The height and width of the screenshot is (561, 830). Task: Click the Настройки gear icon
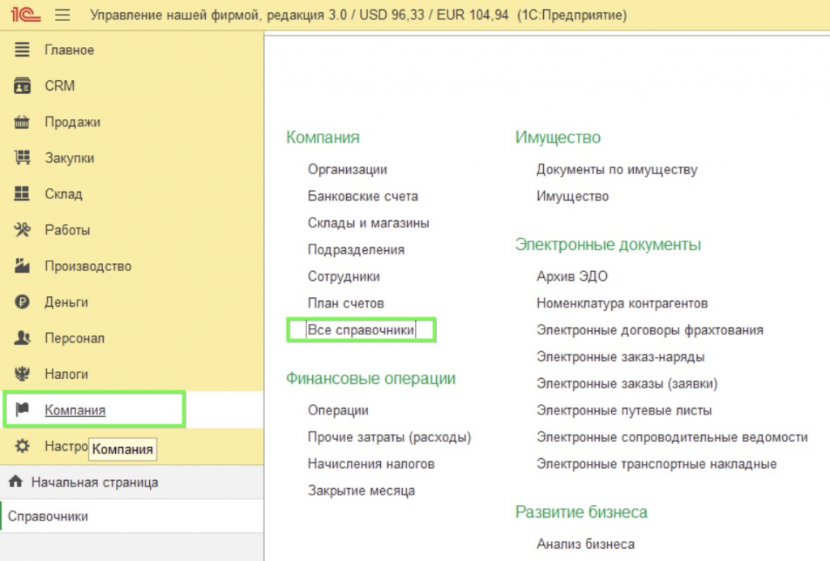point(22,446)
